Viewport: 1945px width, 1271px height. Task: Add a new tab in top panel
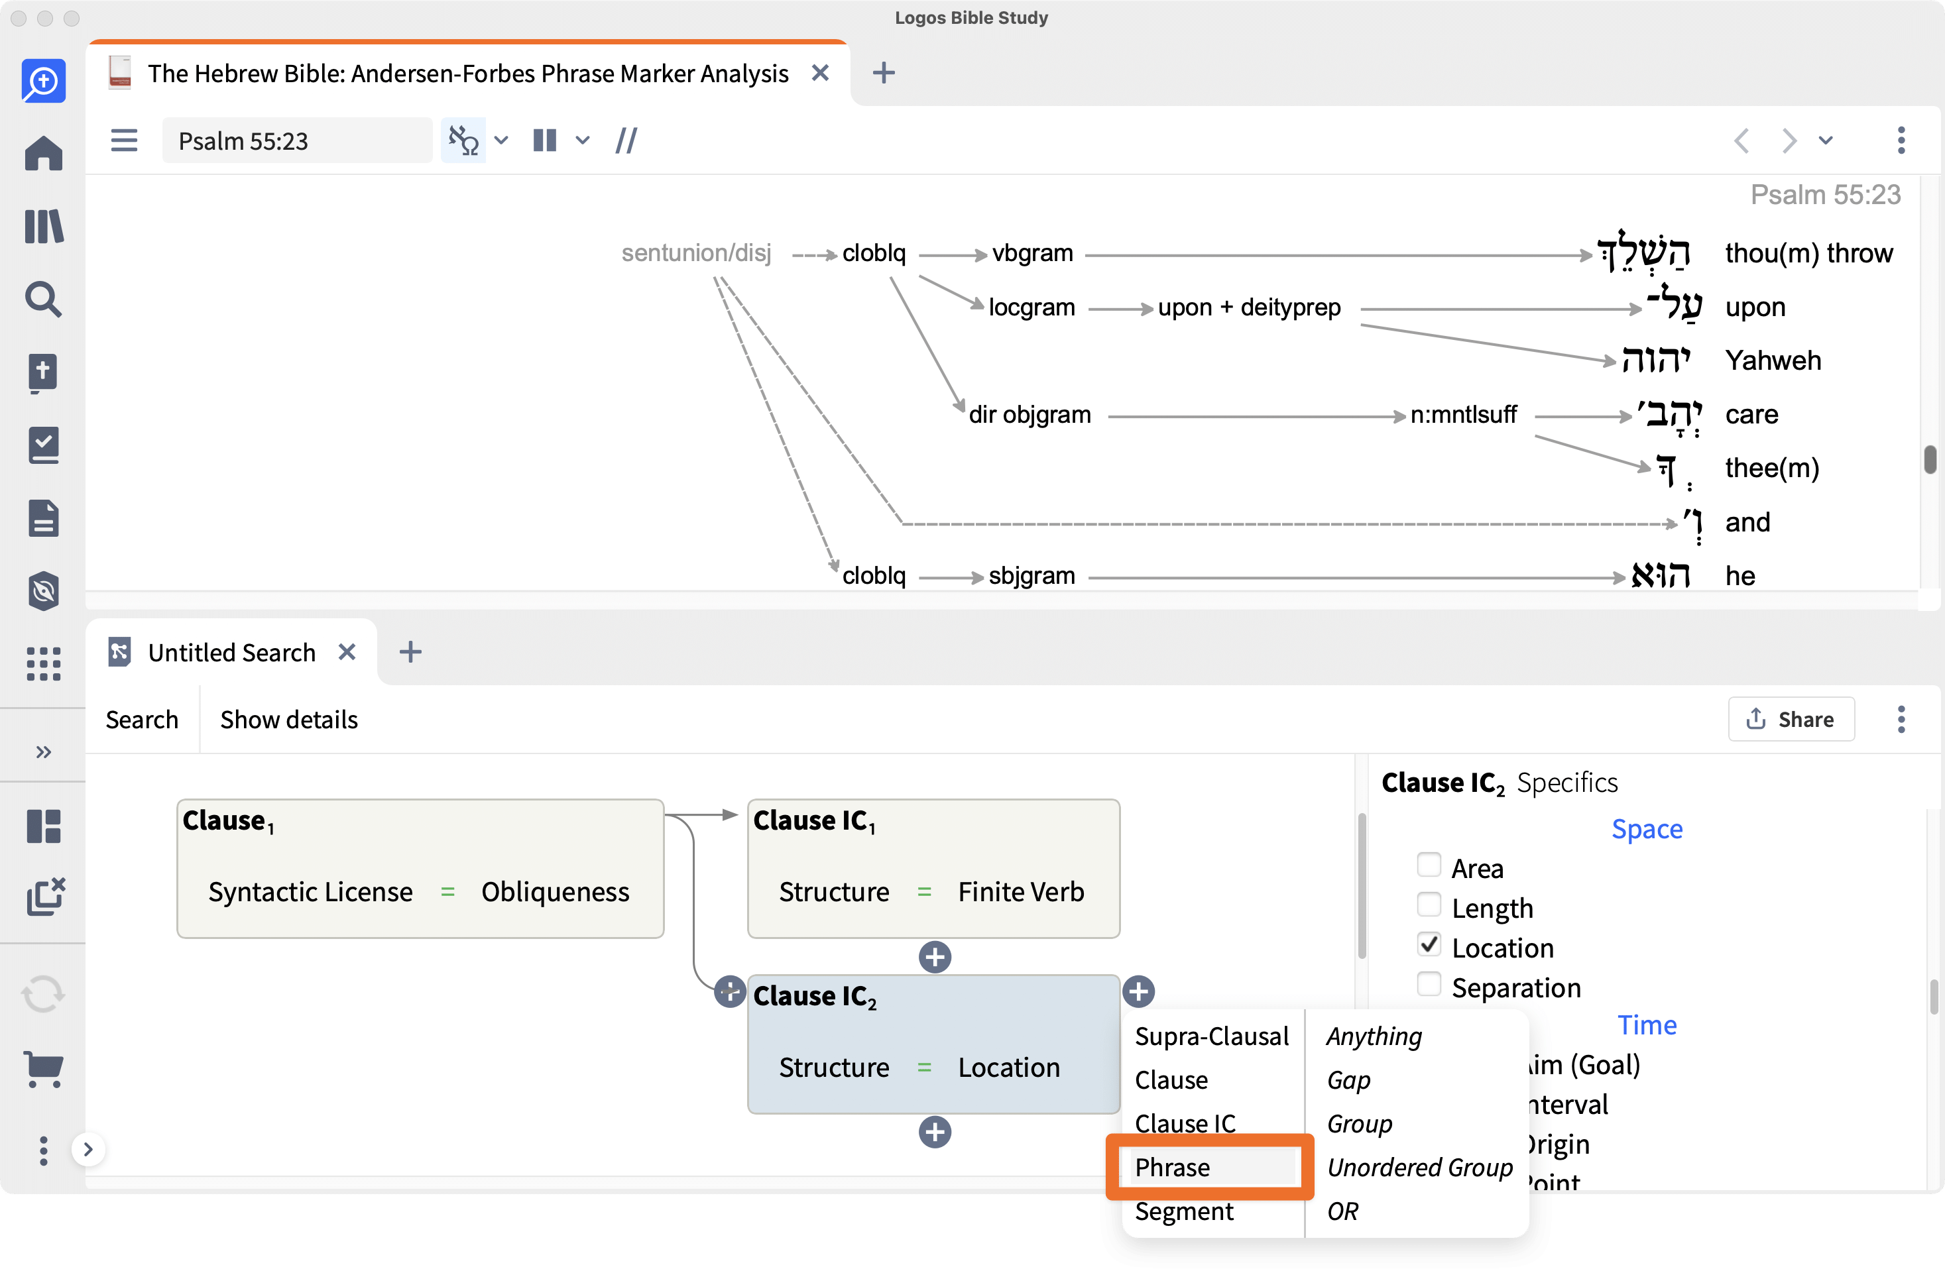[884, 73]
